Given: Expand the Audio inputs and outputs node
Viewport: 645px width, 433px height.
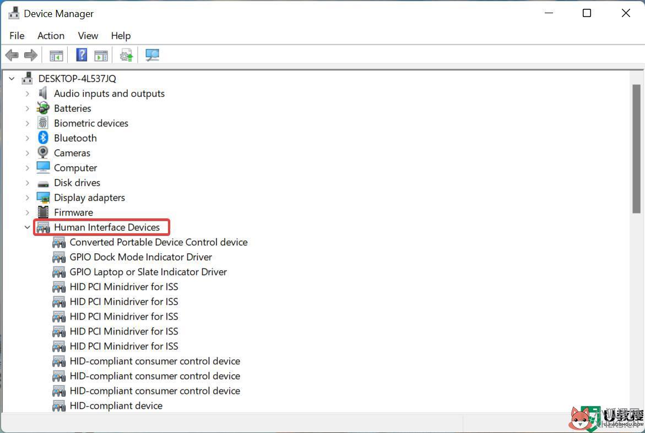Looking at the screenshot, I should 27,94.
